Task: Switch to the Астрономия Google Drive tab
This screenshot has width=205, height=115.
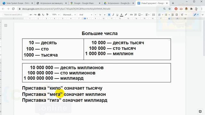Action: click(x=119, y=3)
